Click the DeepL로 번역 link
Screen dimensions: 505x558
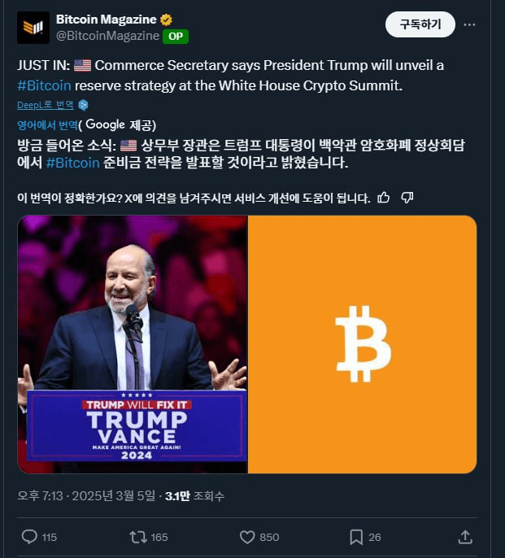pos(46,105)
